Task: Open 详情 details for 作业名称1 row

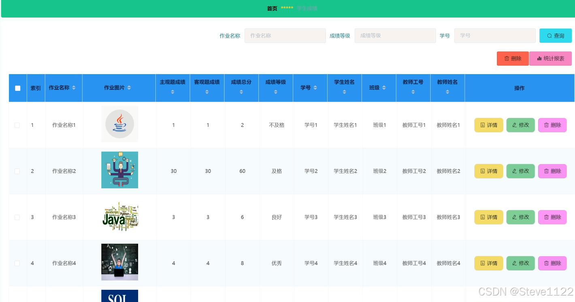Action: coord(488,125)
